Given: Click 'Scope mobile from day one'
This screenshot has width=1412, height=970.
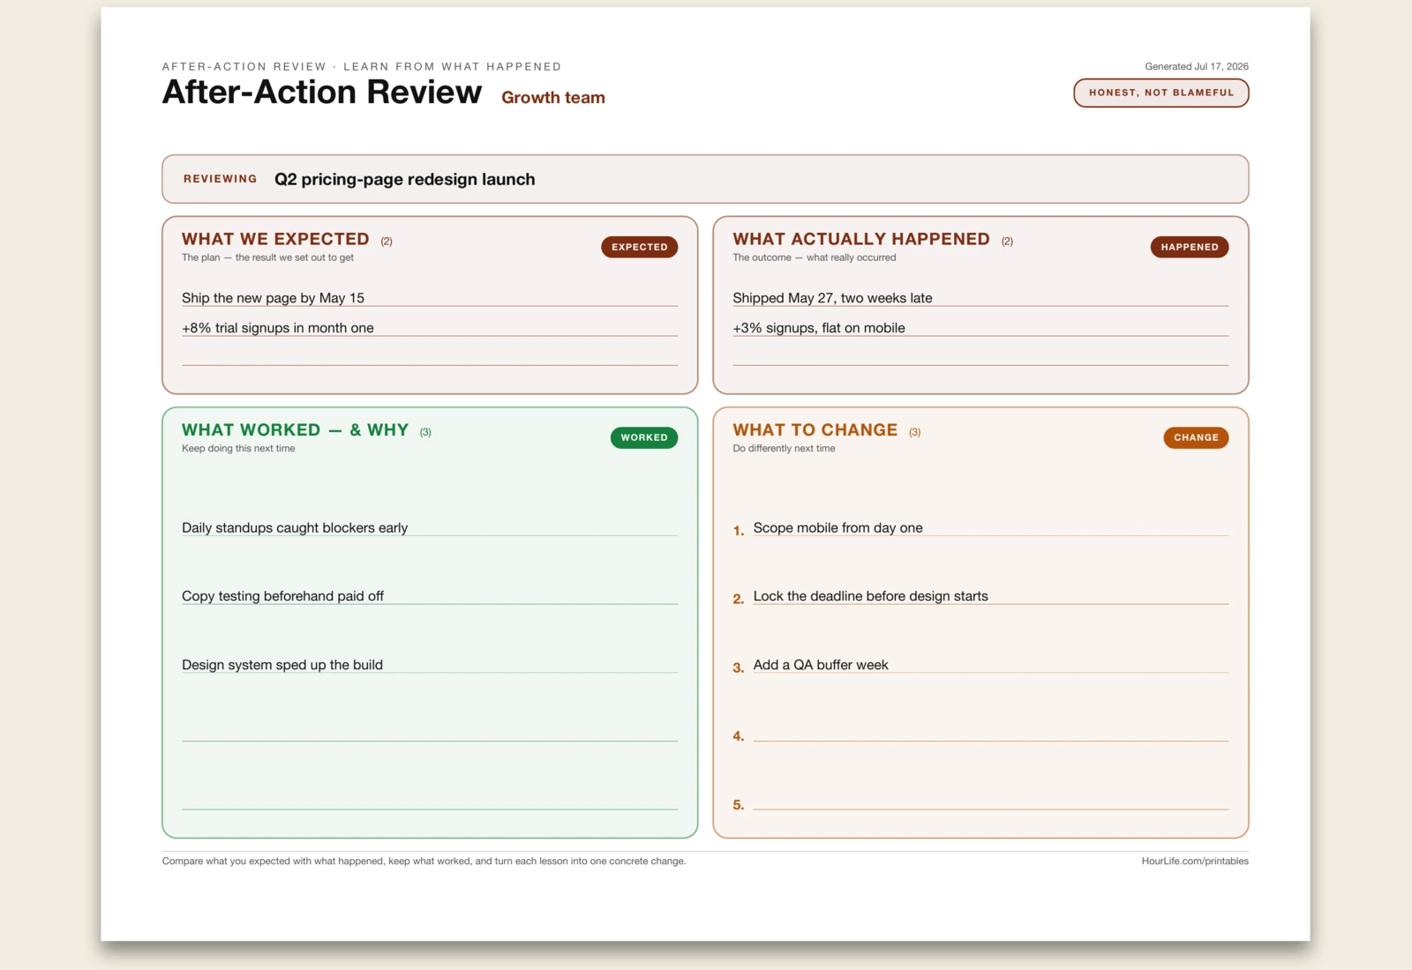Looking at the screenshot, I should click(x=837, y=527).
